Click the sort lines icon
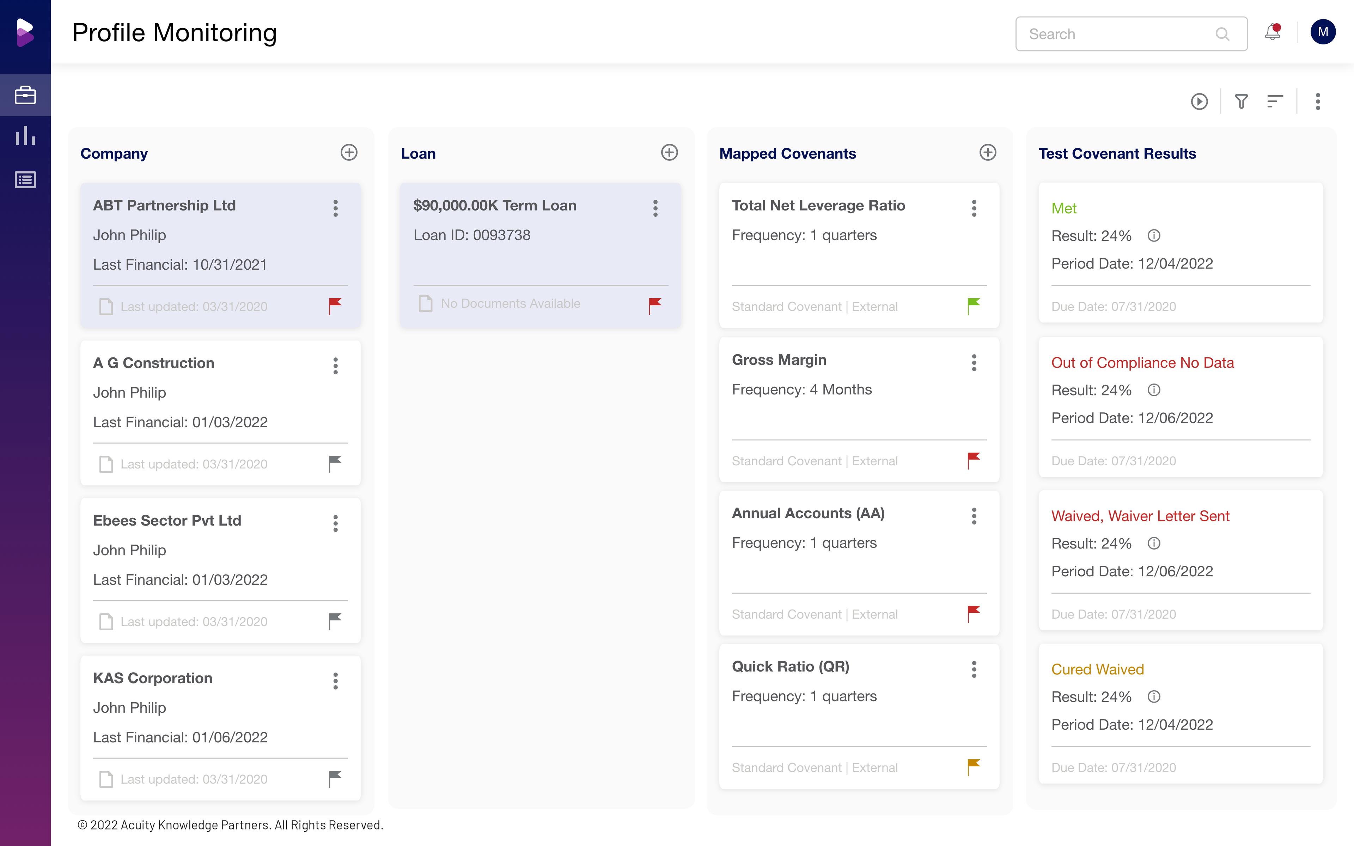Image resolution: width=1354 pixels, height=846 pixels. [x=1275, y=101]
